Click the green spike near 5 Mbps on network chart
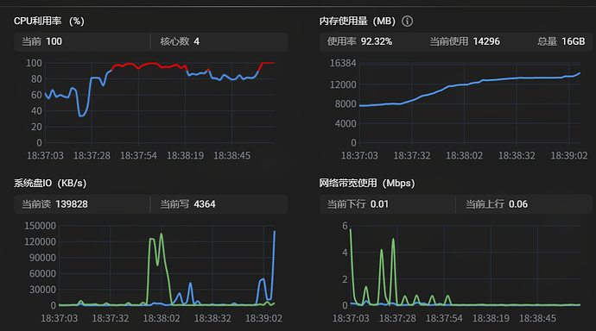 pyautogui.click(x=393, y=240)
